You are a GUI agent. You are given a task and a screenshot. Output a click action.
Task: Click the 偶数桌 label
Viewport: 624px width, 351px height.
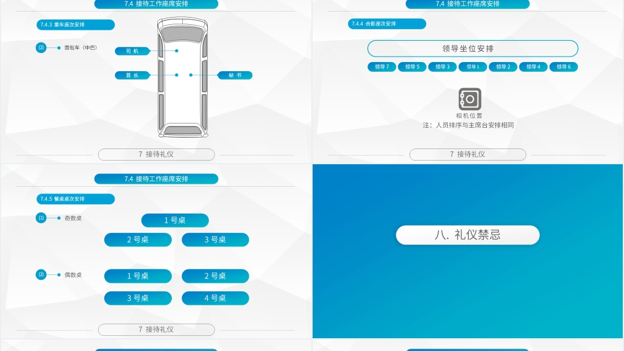73,275
